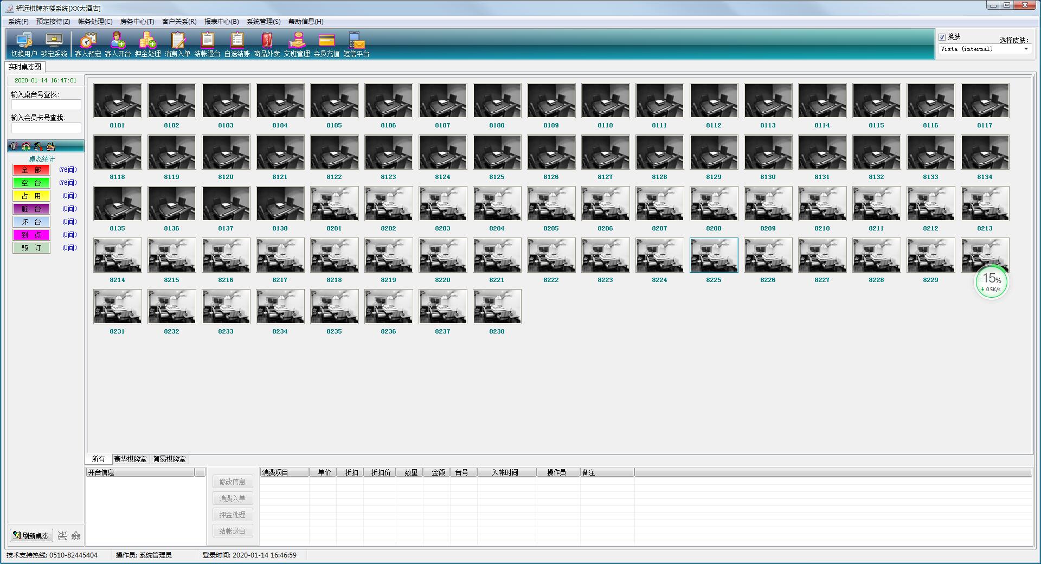
Task: Toggle the 换肤 skin checkbox
Action: 942,37
